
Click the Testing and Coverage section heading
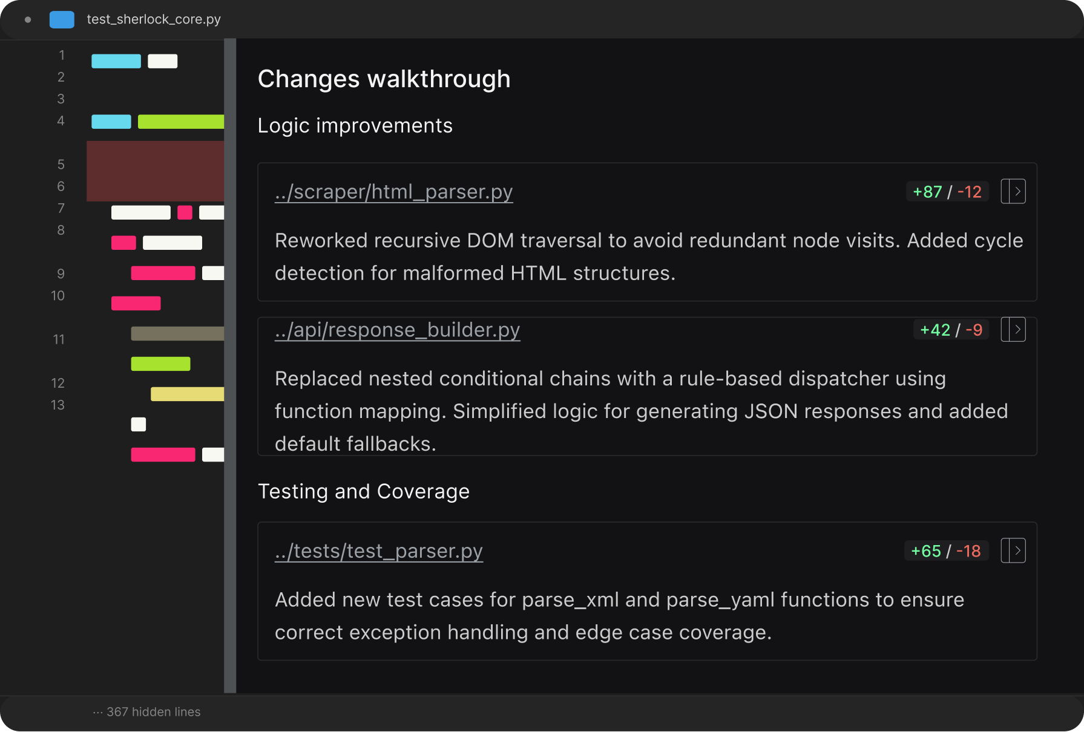tap(363, 492)
